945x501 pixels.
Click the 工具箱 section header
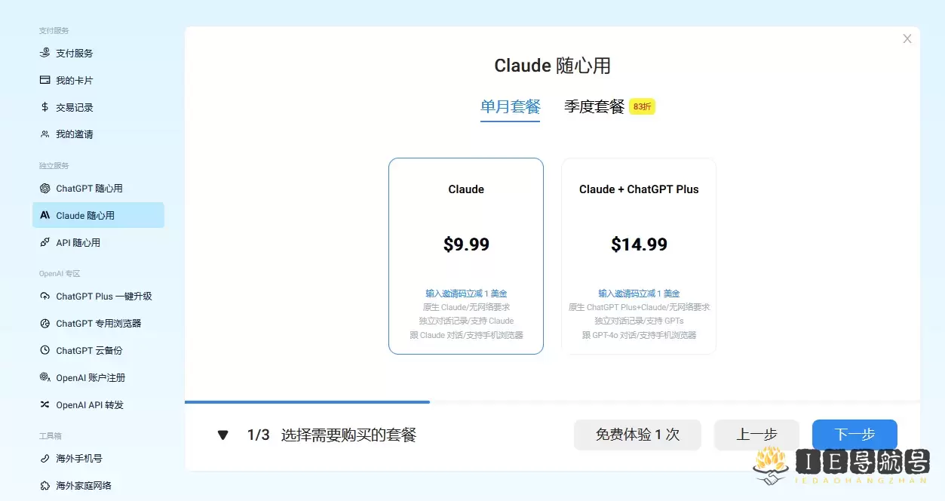coord(51,435)
